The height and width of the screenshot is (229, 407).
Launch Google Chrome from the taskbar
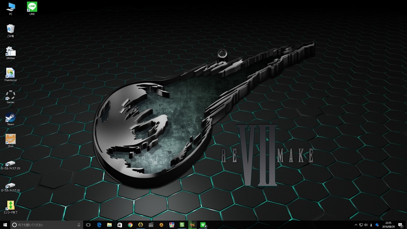130,225
